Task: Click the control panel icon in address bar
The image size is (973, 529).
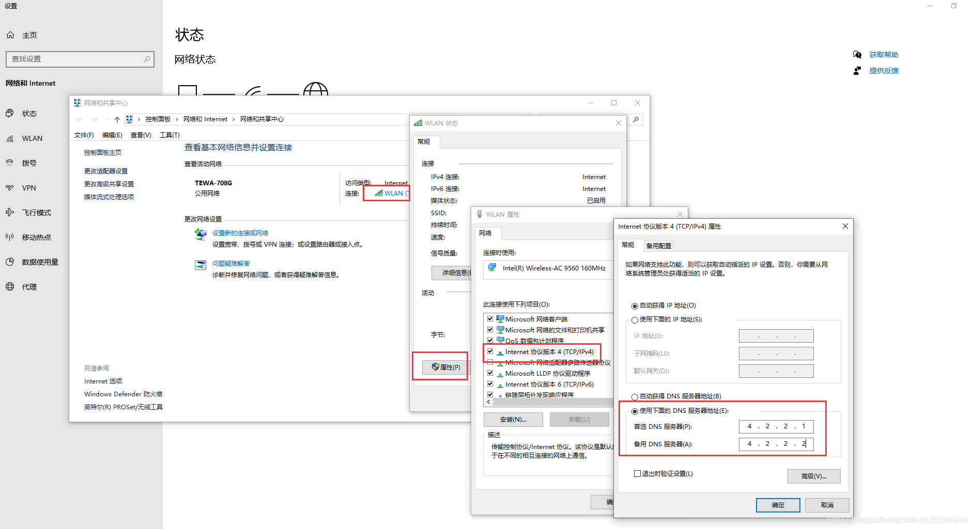Action: pyautogui.click(x=129, y=119)
